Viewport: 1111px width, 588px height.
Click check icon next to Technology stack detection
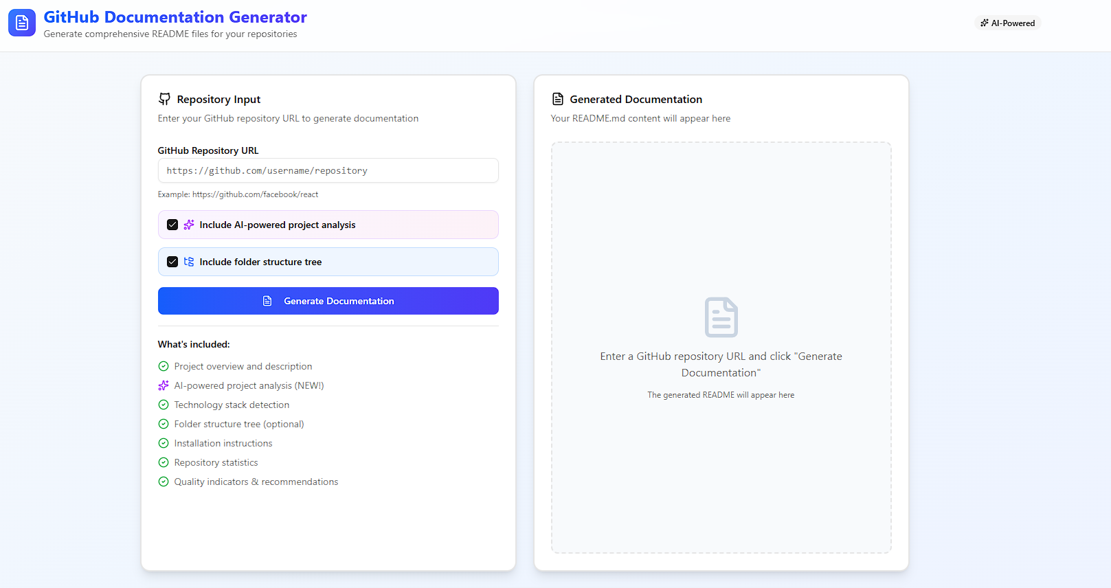pyautogui.click(x=164, y=405)
